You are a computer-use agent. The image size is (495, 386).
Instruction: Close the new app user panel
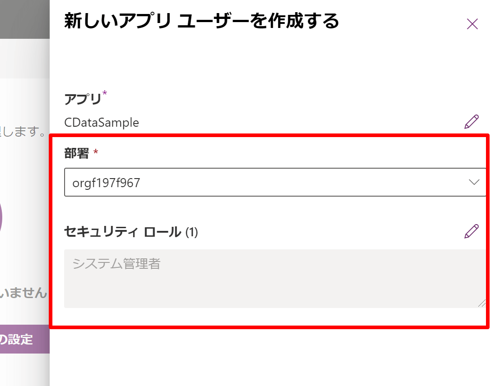coord(472,24)
